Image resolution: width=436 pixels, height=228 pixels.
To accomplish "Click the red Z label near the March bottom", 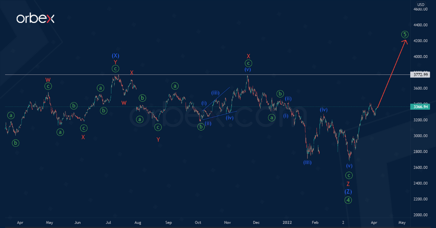I will [x=348, y=184].
